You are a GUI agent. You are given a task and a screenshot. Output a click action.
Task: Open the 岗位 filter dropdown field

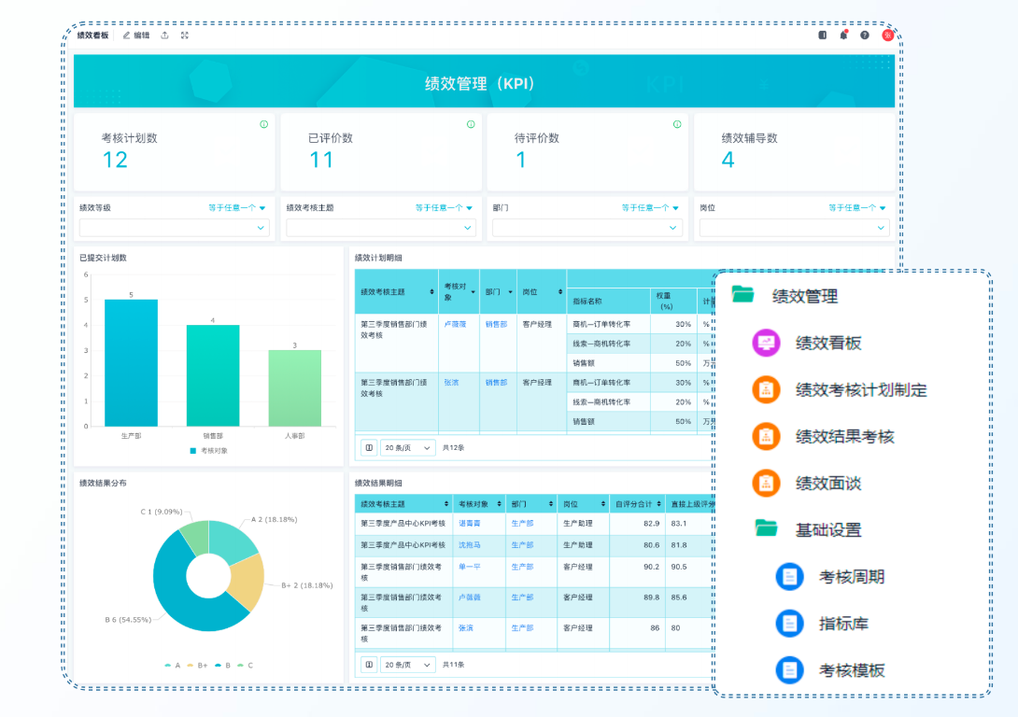click(x=794, y=228)
